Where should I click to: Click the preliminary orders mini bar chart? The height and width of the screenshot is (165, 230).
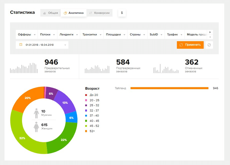point(24,68)
